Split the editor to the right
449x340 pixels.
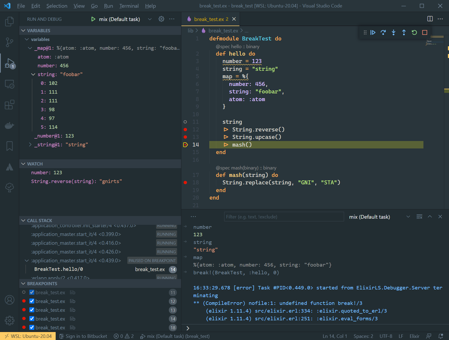click(430, 19)
